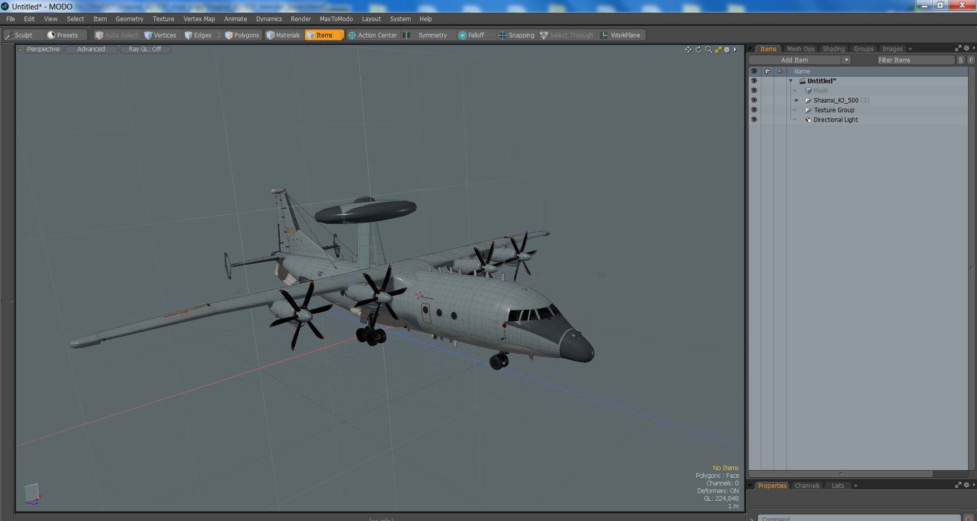Maximize the 3D viewport with expand icon
The image size is (977, 521).
718,49
